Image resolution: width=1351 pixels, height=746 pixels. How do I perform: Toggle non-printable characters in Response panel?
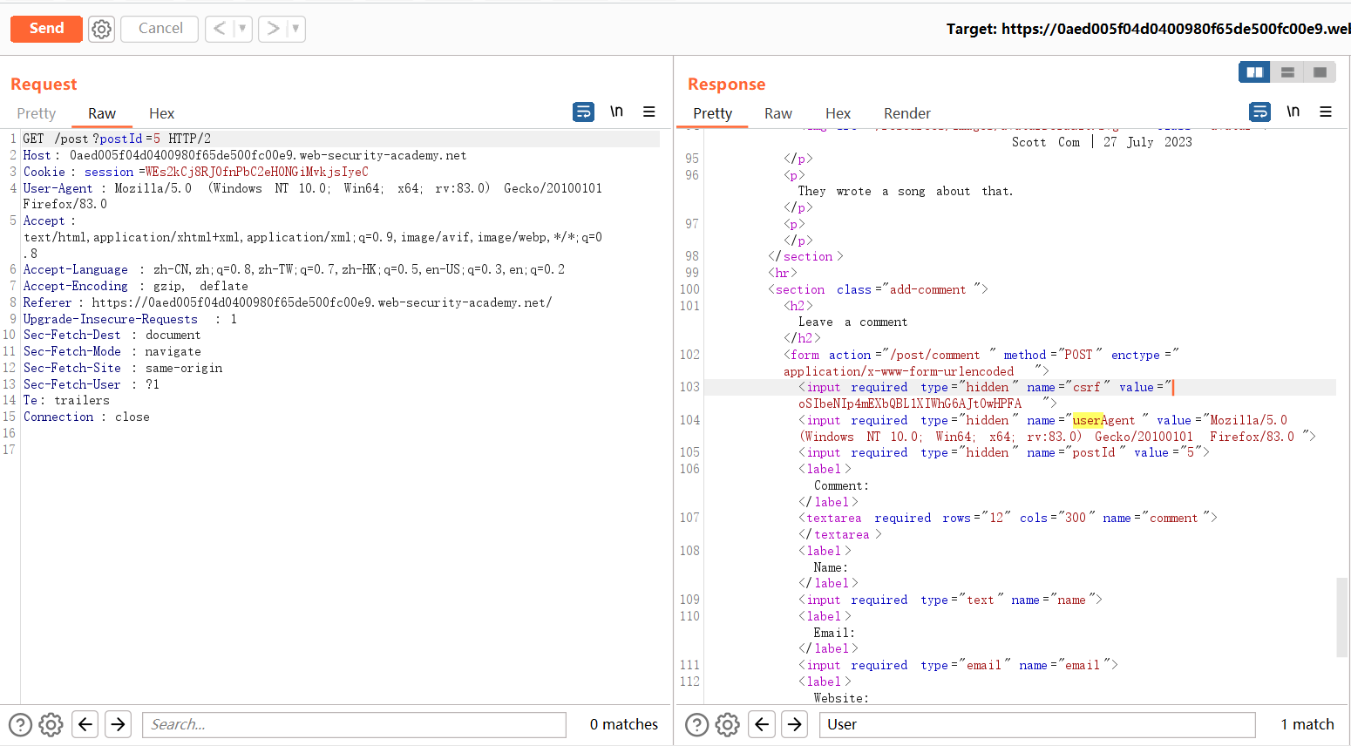[1293, 112]
